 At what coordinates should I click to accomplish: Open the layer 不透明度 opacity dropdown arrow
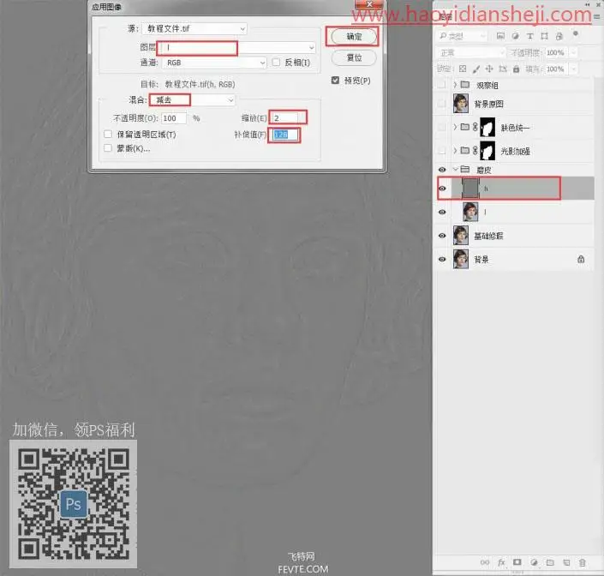[573, 52]
